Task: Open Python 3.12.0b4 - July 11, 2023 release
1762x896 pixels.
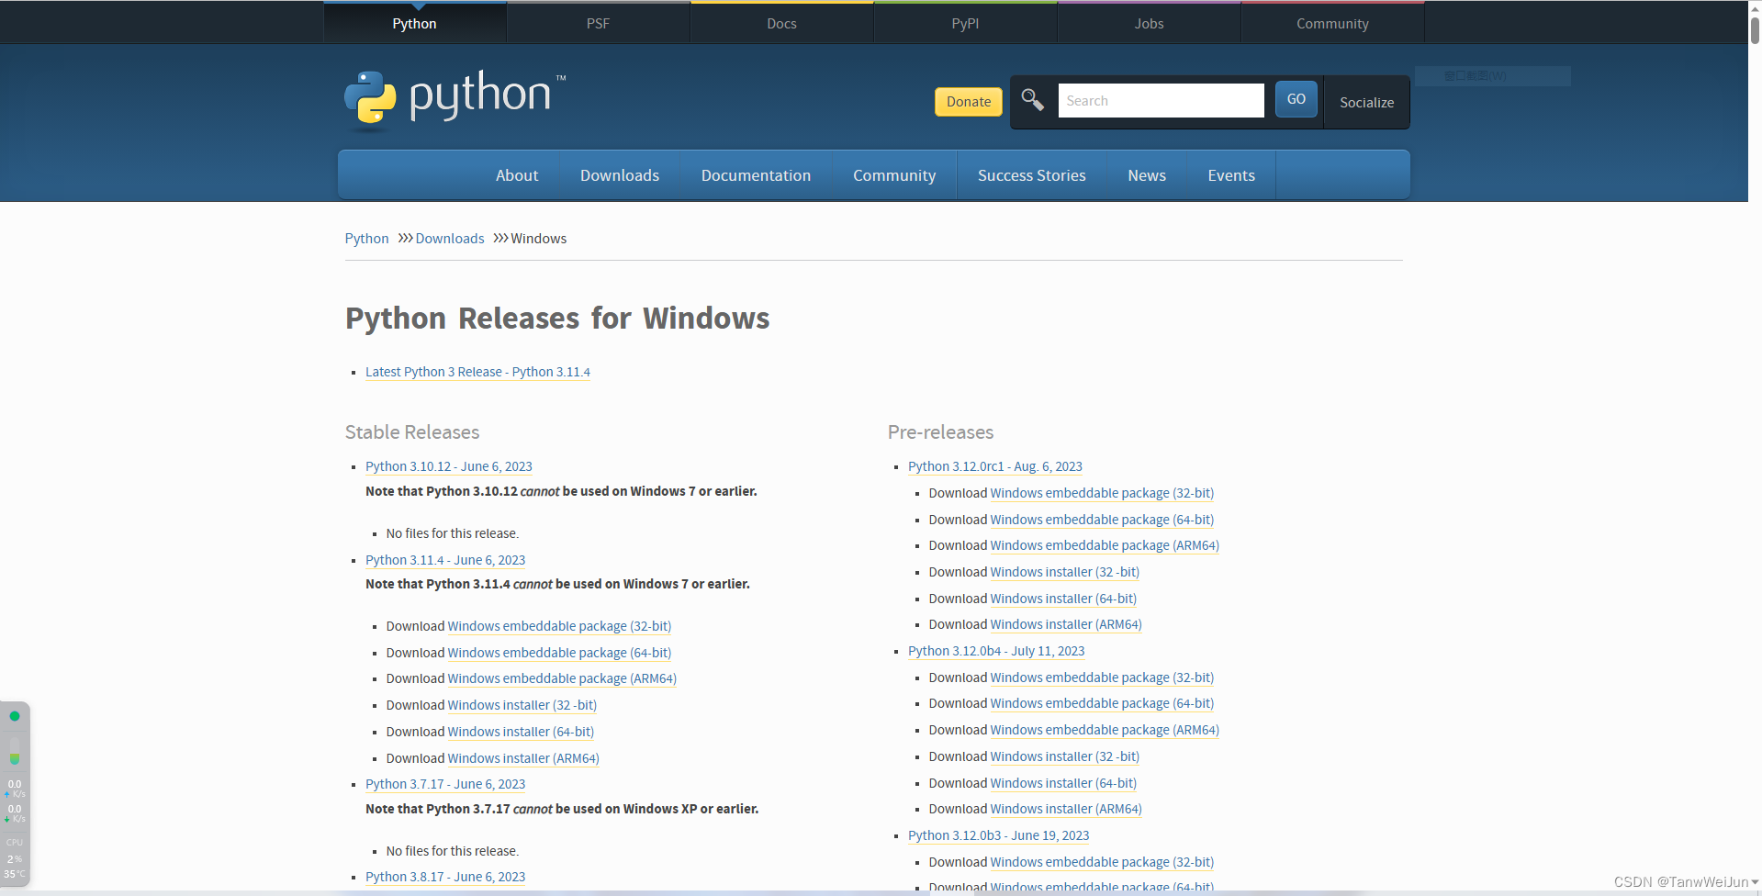Action: point(996,651)
